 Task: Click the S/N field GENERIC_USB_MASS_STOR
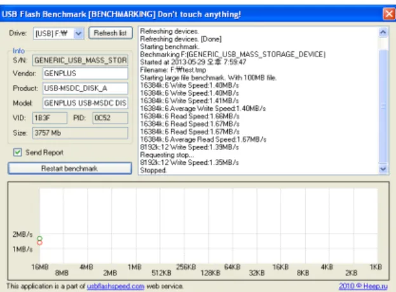[x=80, y=60]
